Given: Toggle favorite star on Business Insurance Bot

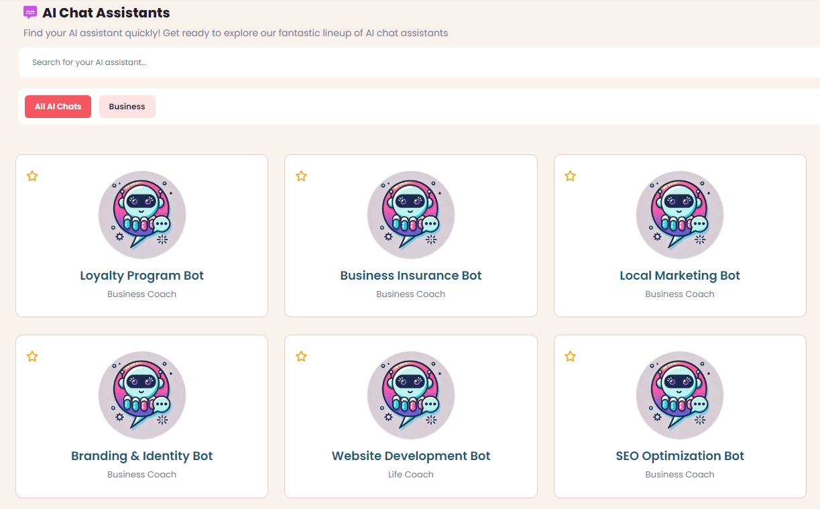Looking at the screenshot, I should coord(301,176).
